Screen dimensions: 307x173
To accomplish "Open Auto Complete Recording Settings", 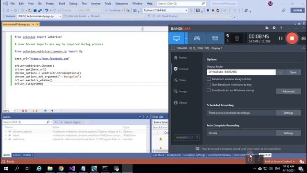I will click(x=288, y=133).
